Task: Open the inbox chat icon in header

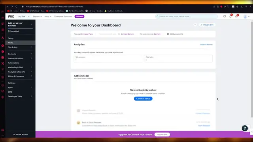Action: coord(225,17)
